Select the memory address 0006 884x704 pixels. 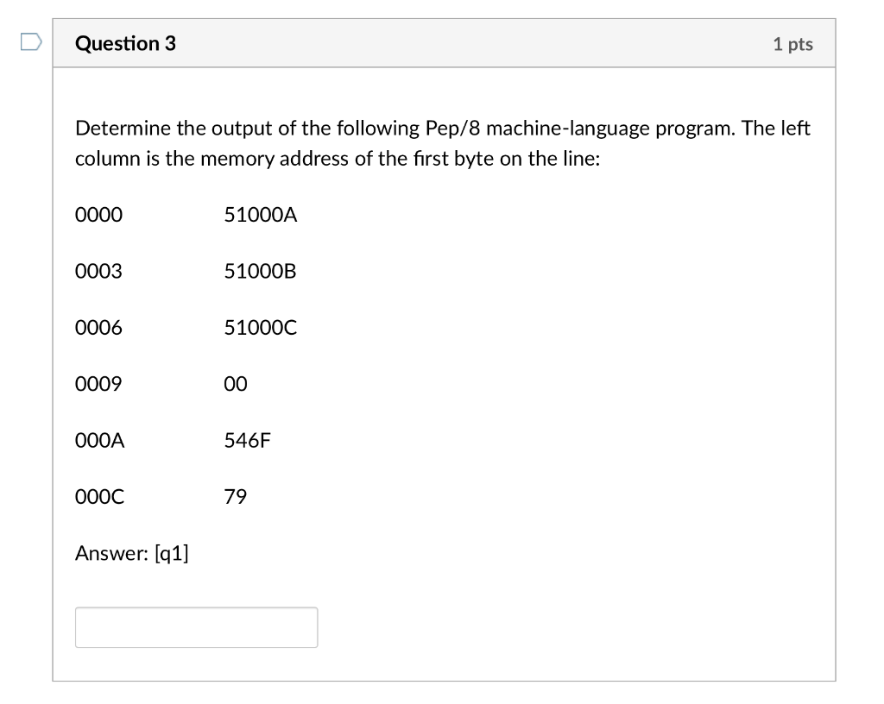98,328
